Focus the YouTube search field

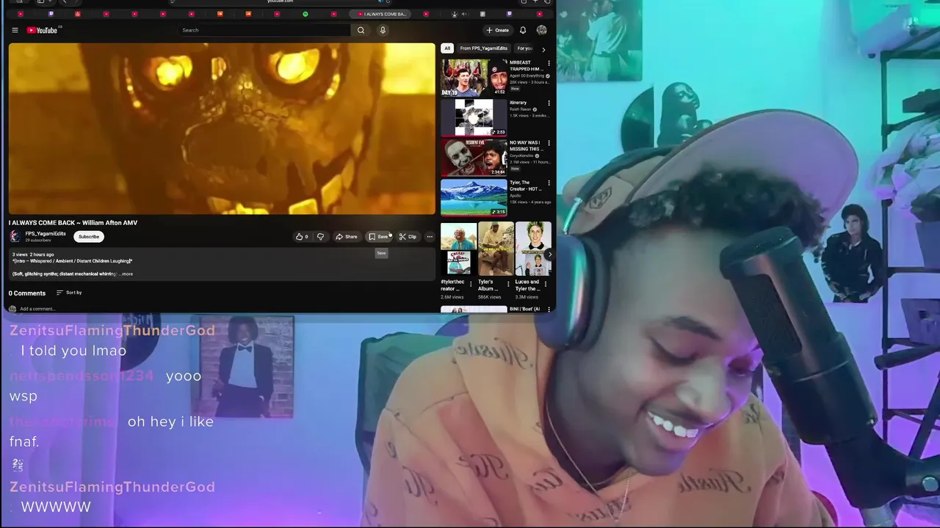[264, 30]
